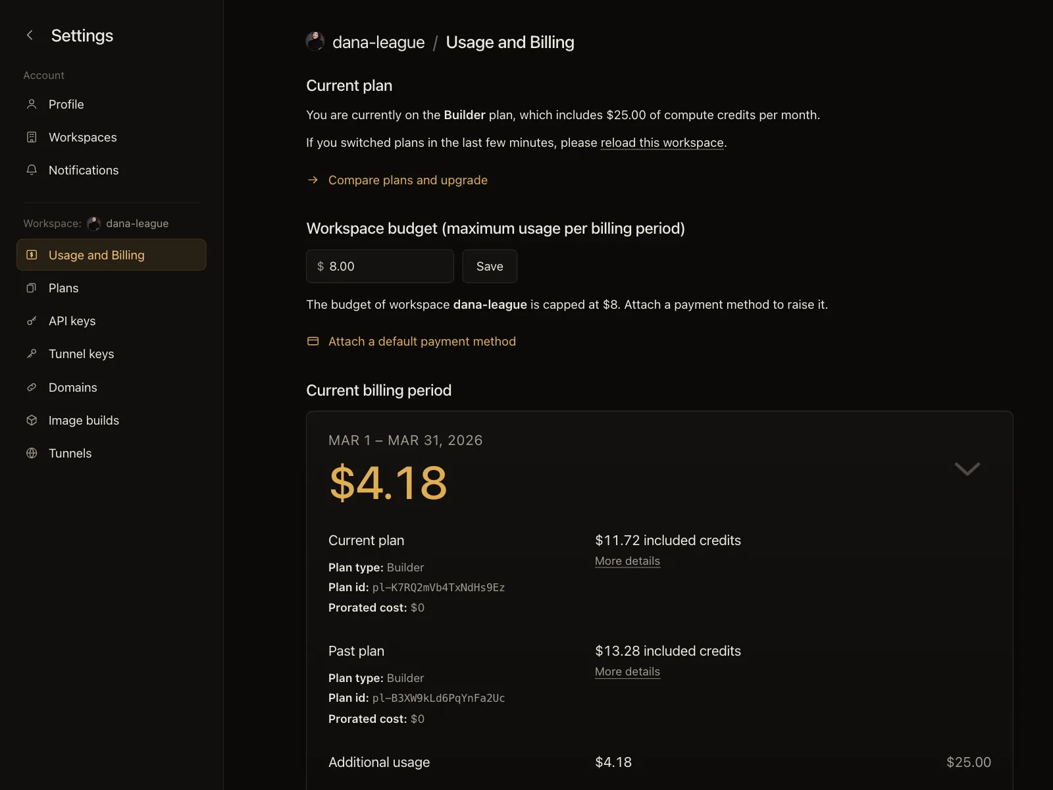Click reload this workspace link

pos(662,142)
